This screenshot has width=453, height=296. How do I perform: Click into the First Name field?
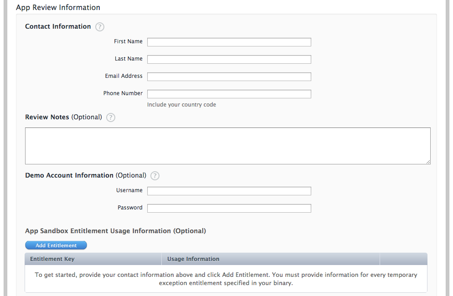point(229,41)
